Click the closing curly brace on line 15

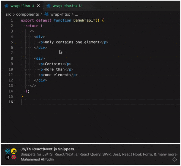(x=22, y=96)
